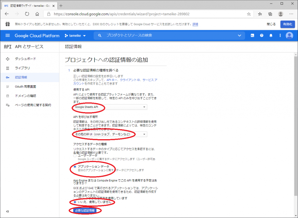Go to ダッシュボード in sidebar
This screenshot has height=218, width=298.
pos(26,59)
